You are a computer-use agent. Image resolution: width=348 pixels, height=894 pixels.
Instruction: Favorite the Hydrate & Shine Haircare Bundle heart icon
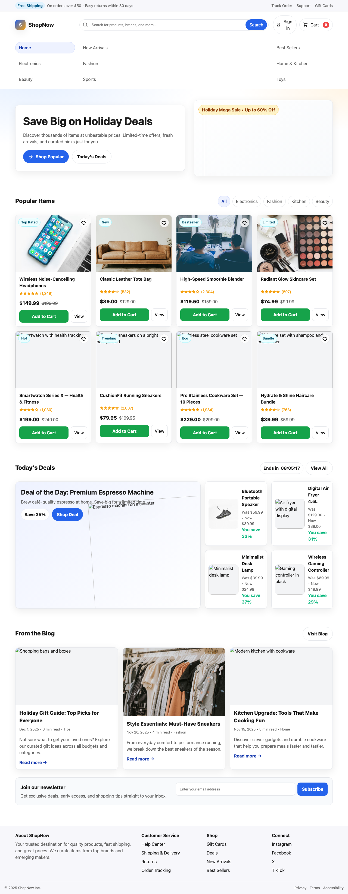pyautogui.click(x=325, y=340)
